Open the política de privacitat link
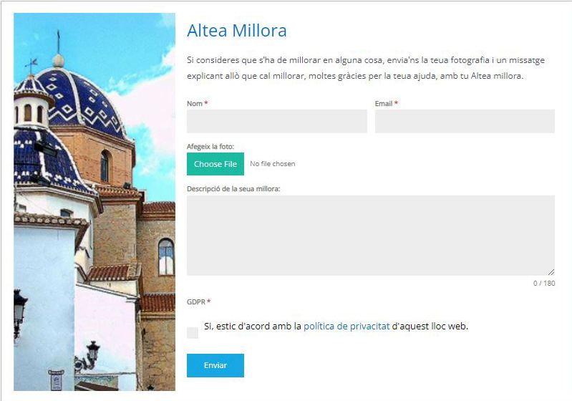Viewport: 572px width, 401px height. pos(346,326)
